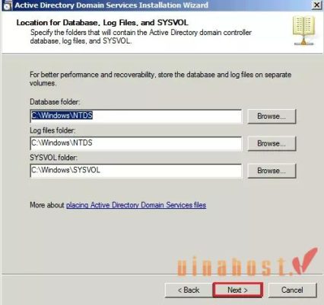Click the Next button

[237, 290]
